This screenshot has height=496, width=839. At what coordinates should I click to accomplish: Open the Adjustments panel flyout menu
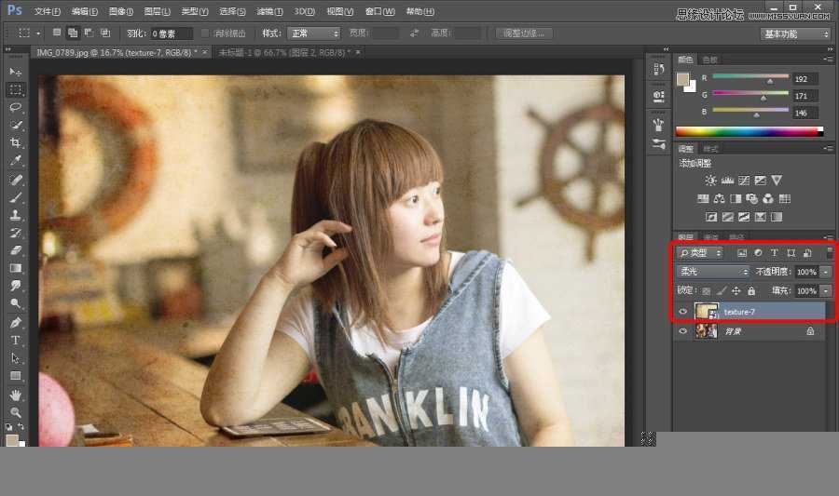tap(829, 148)
